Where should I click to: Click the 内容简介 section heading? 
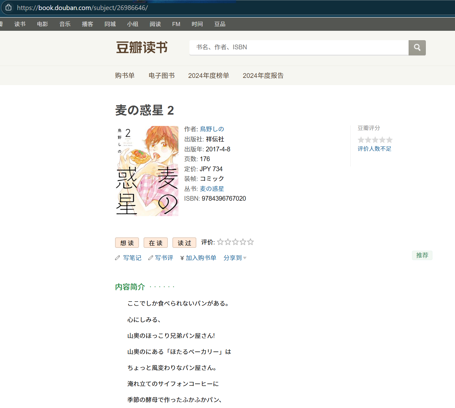[x=130, y=287]
